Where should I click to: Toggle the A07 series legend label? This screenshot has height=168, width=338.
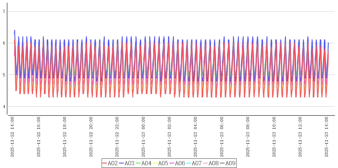(x=197, y=163)
